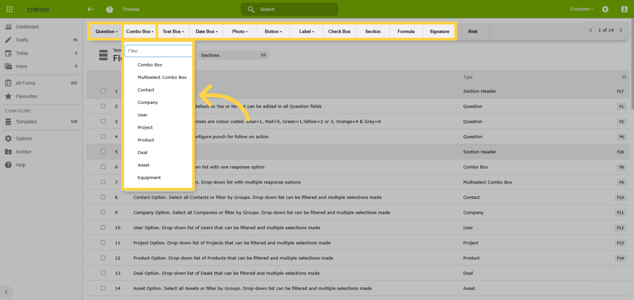Open the settings gear icon
Viewport: 634px width, 300px height.
[605, 9]
